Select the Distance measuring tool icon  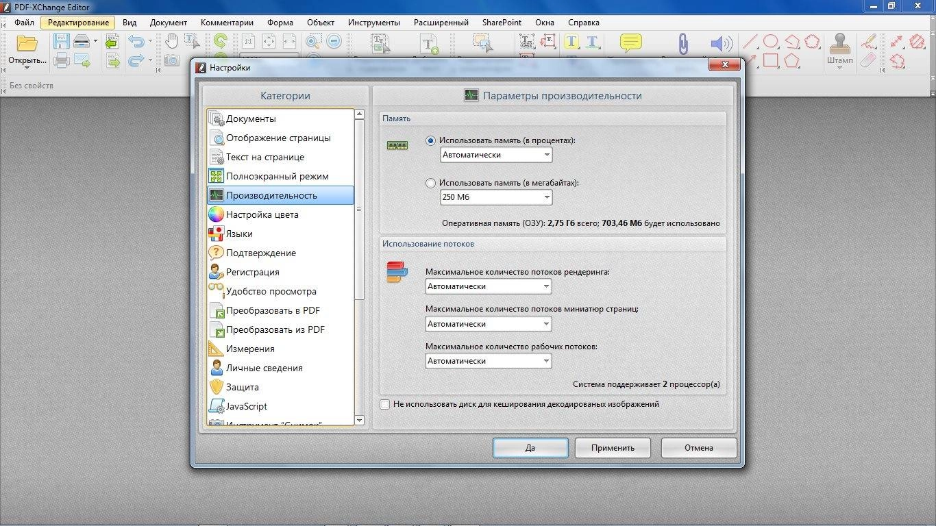click(897, 41)
